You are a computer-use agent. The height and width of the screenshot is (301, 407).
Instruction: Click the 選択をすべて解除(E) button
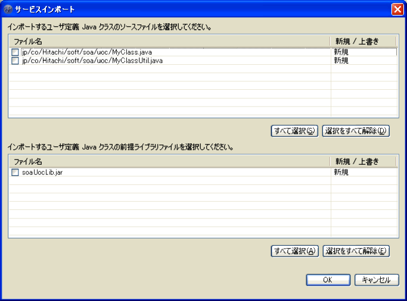[x=356, y=251]
